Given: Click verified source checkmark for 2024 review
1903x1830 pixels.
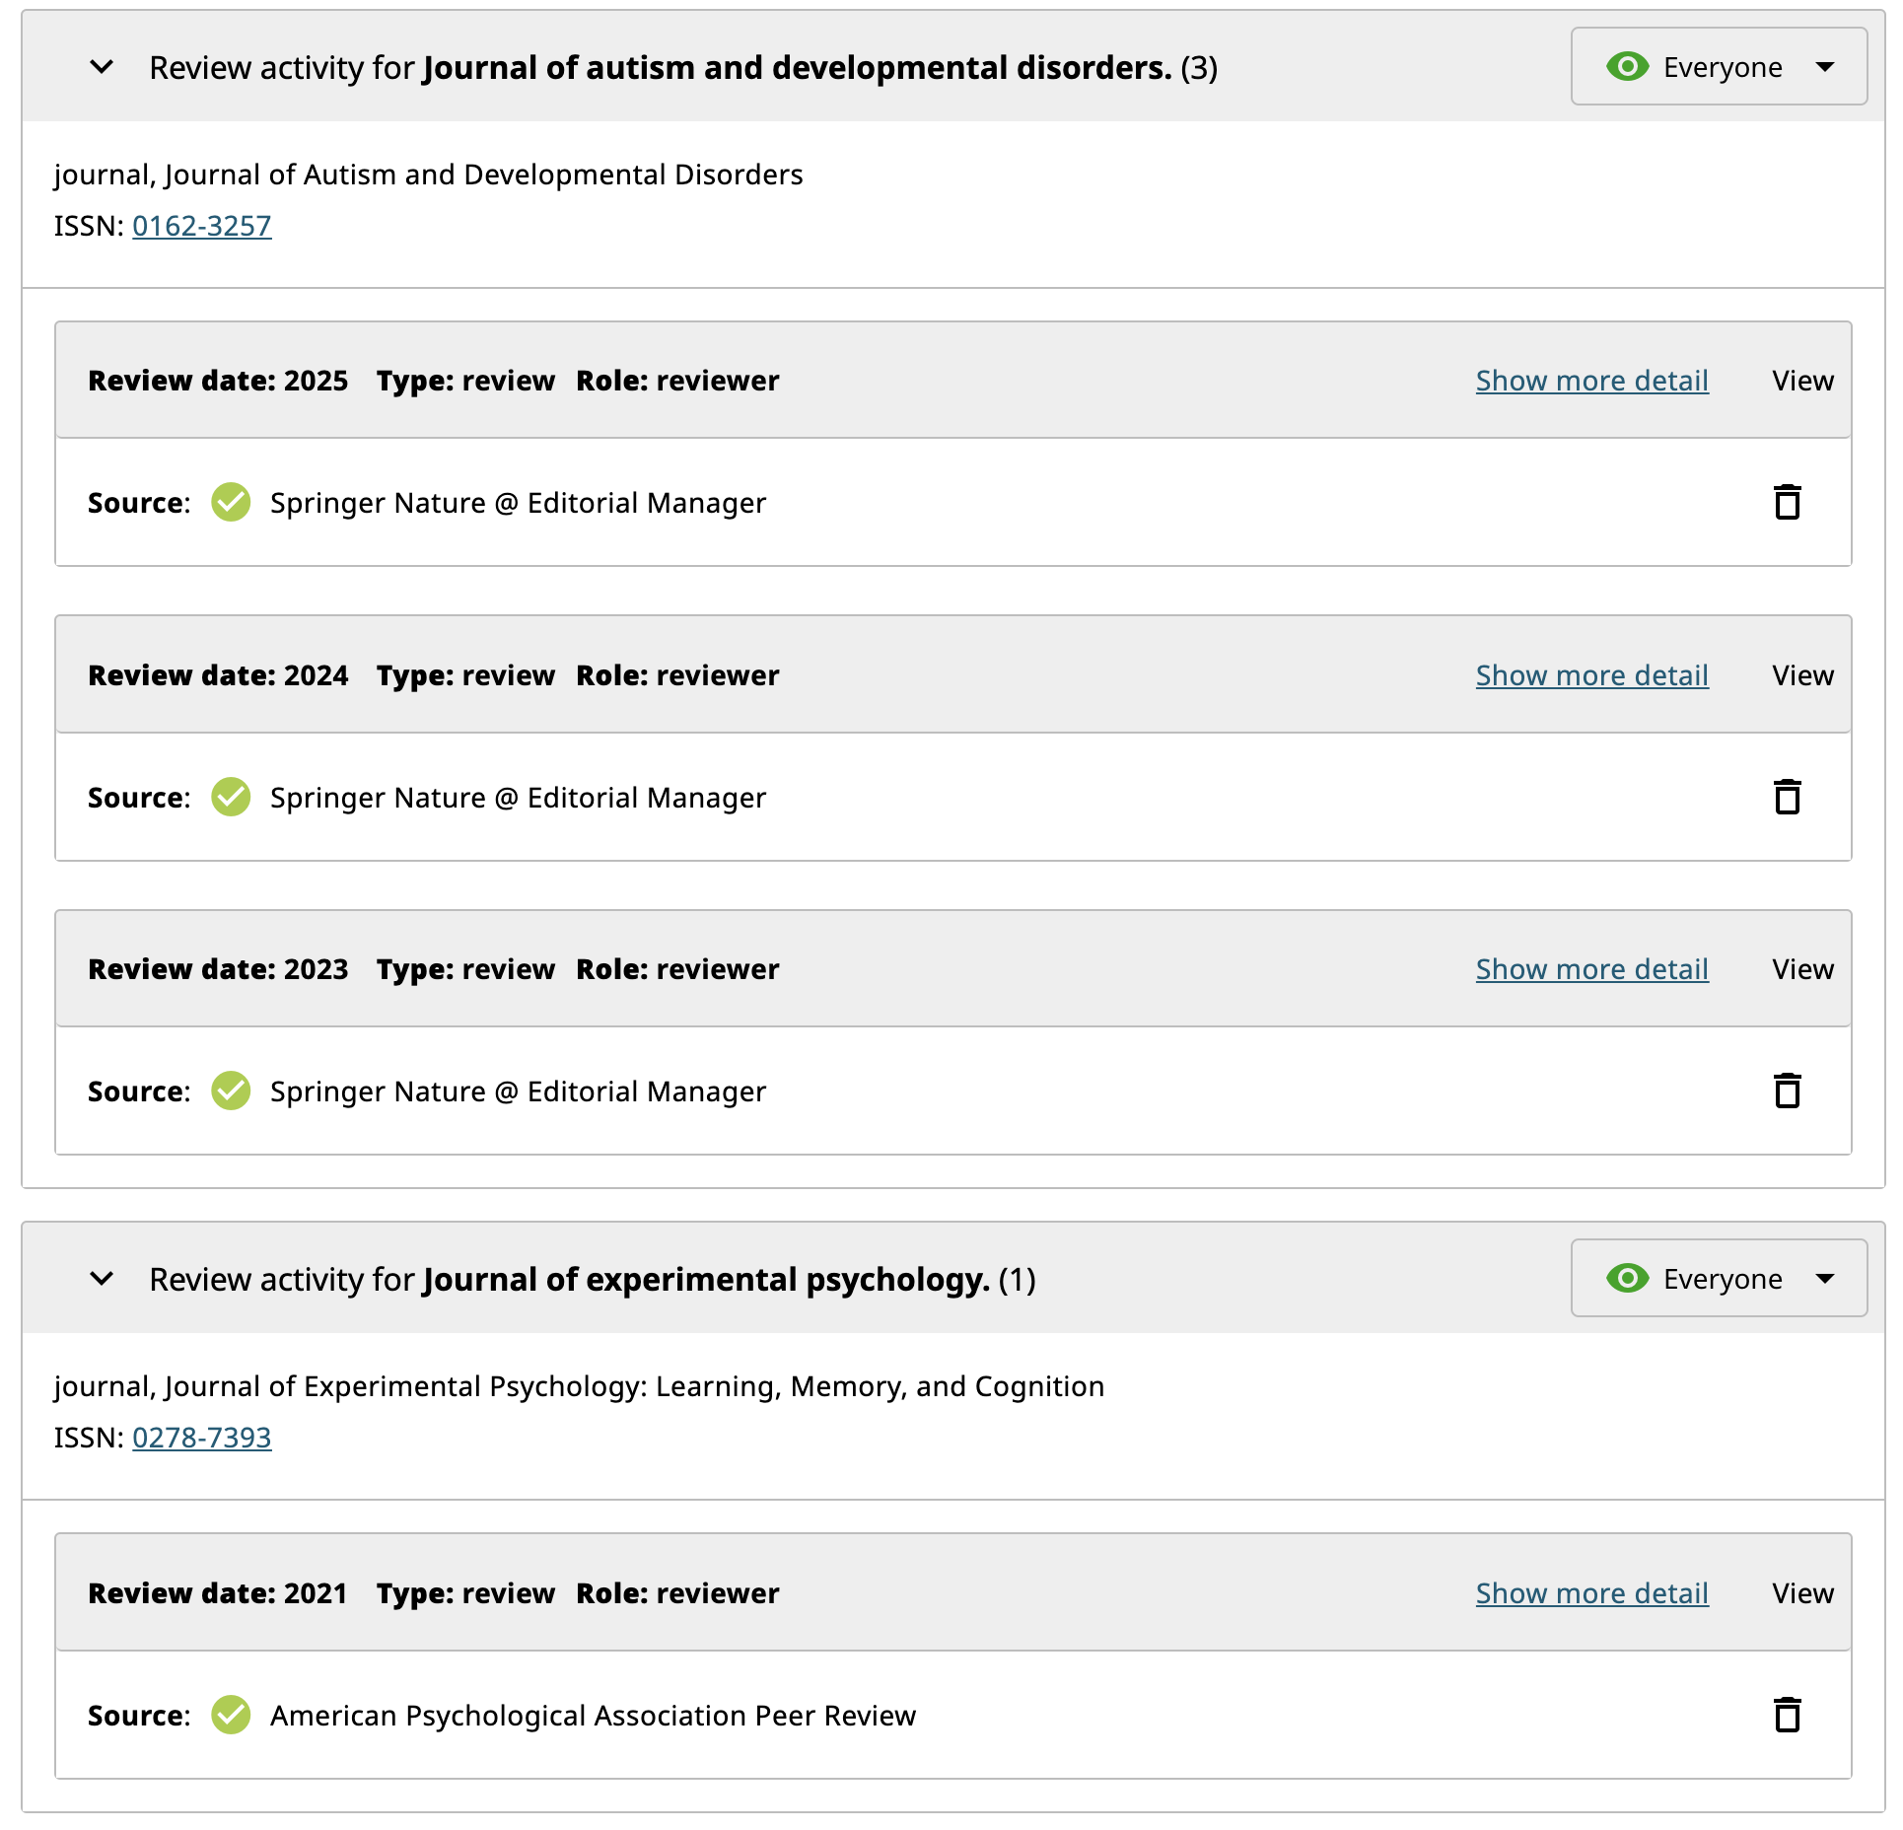Looking at the screenshot, I should [x=231, y=798].
